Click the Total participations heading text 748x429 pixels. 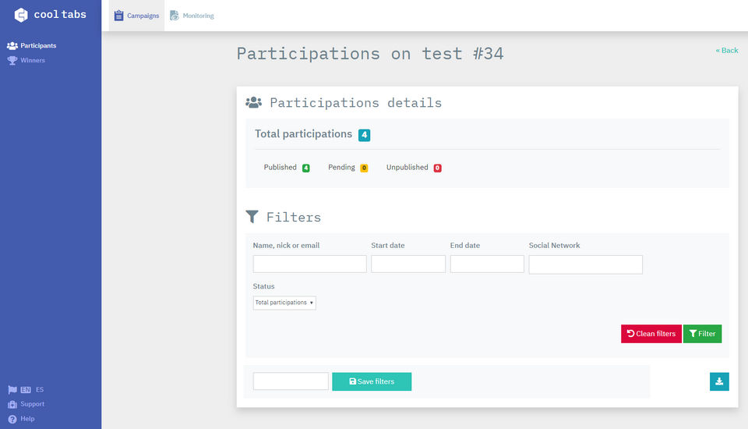pyautogui.click(x=303, y=134)
